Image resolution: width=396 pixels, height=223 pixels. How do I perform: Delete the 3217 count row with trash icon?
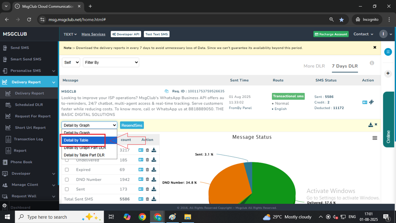point(147,150)
